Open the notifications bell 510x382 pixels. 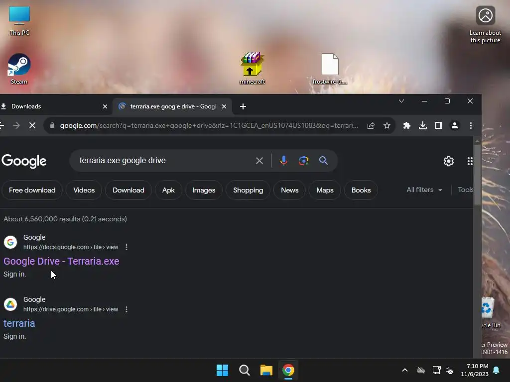point(497,370)
